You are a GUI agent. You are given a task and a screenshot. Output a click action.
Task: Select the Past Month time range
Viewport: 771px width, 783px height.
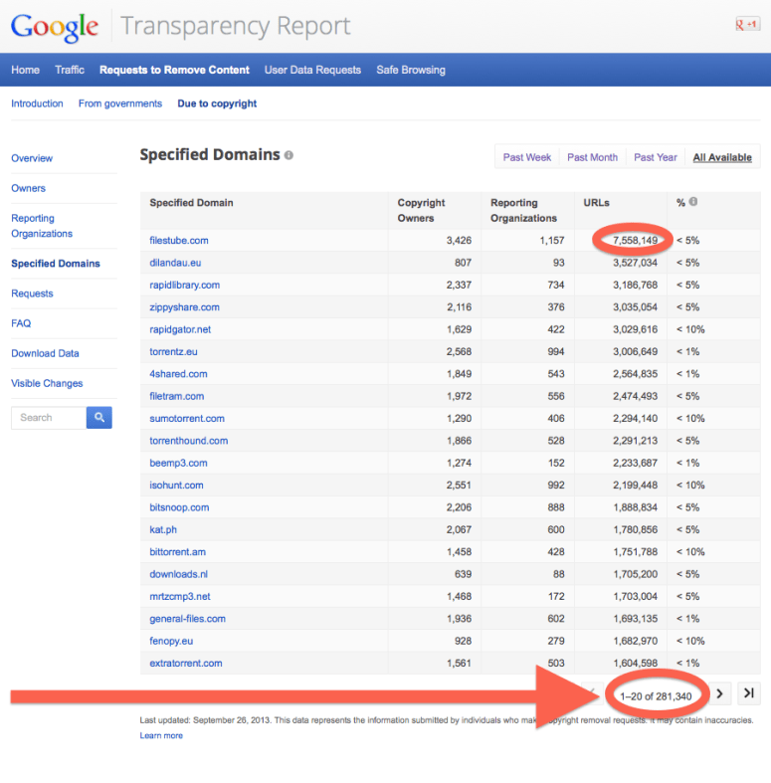pos(592,157)
